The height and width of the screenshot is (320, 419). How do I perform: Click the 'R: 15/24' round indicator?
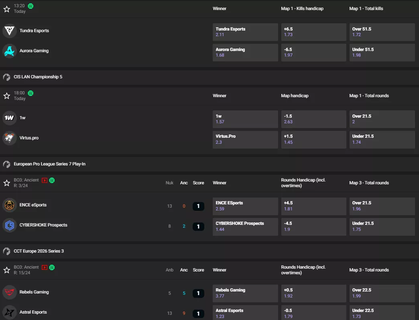(x=22, y=273)
